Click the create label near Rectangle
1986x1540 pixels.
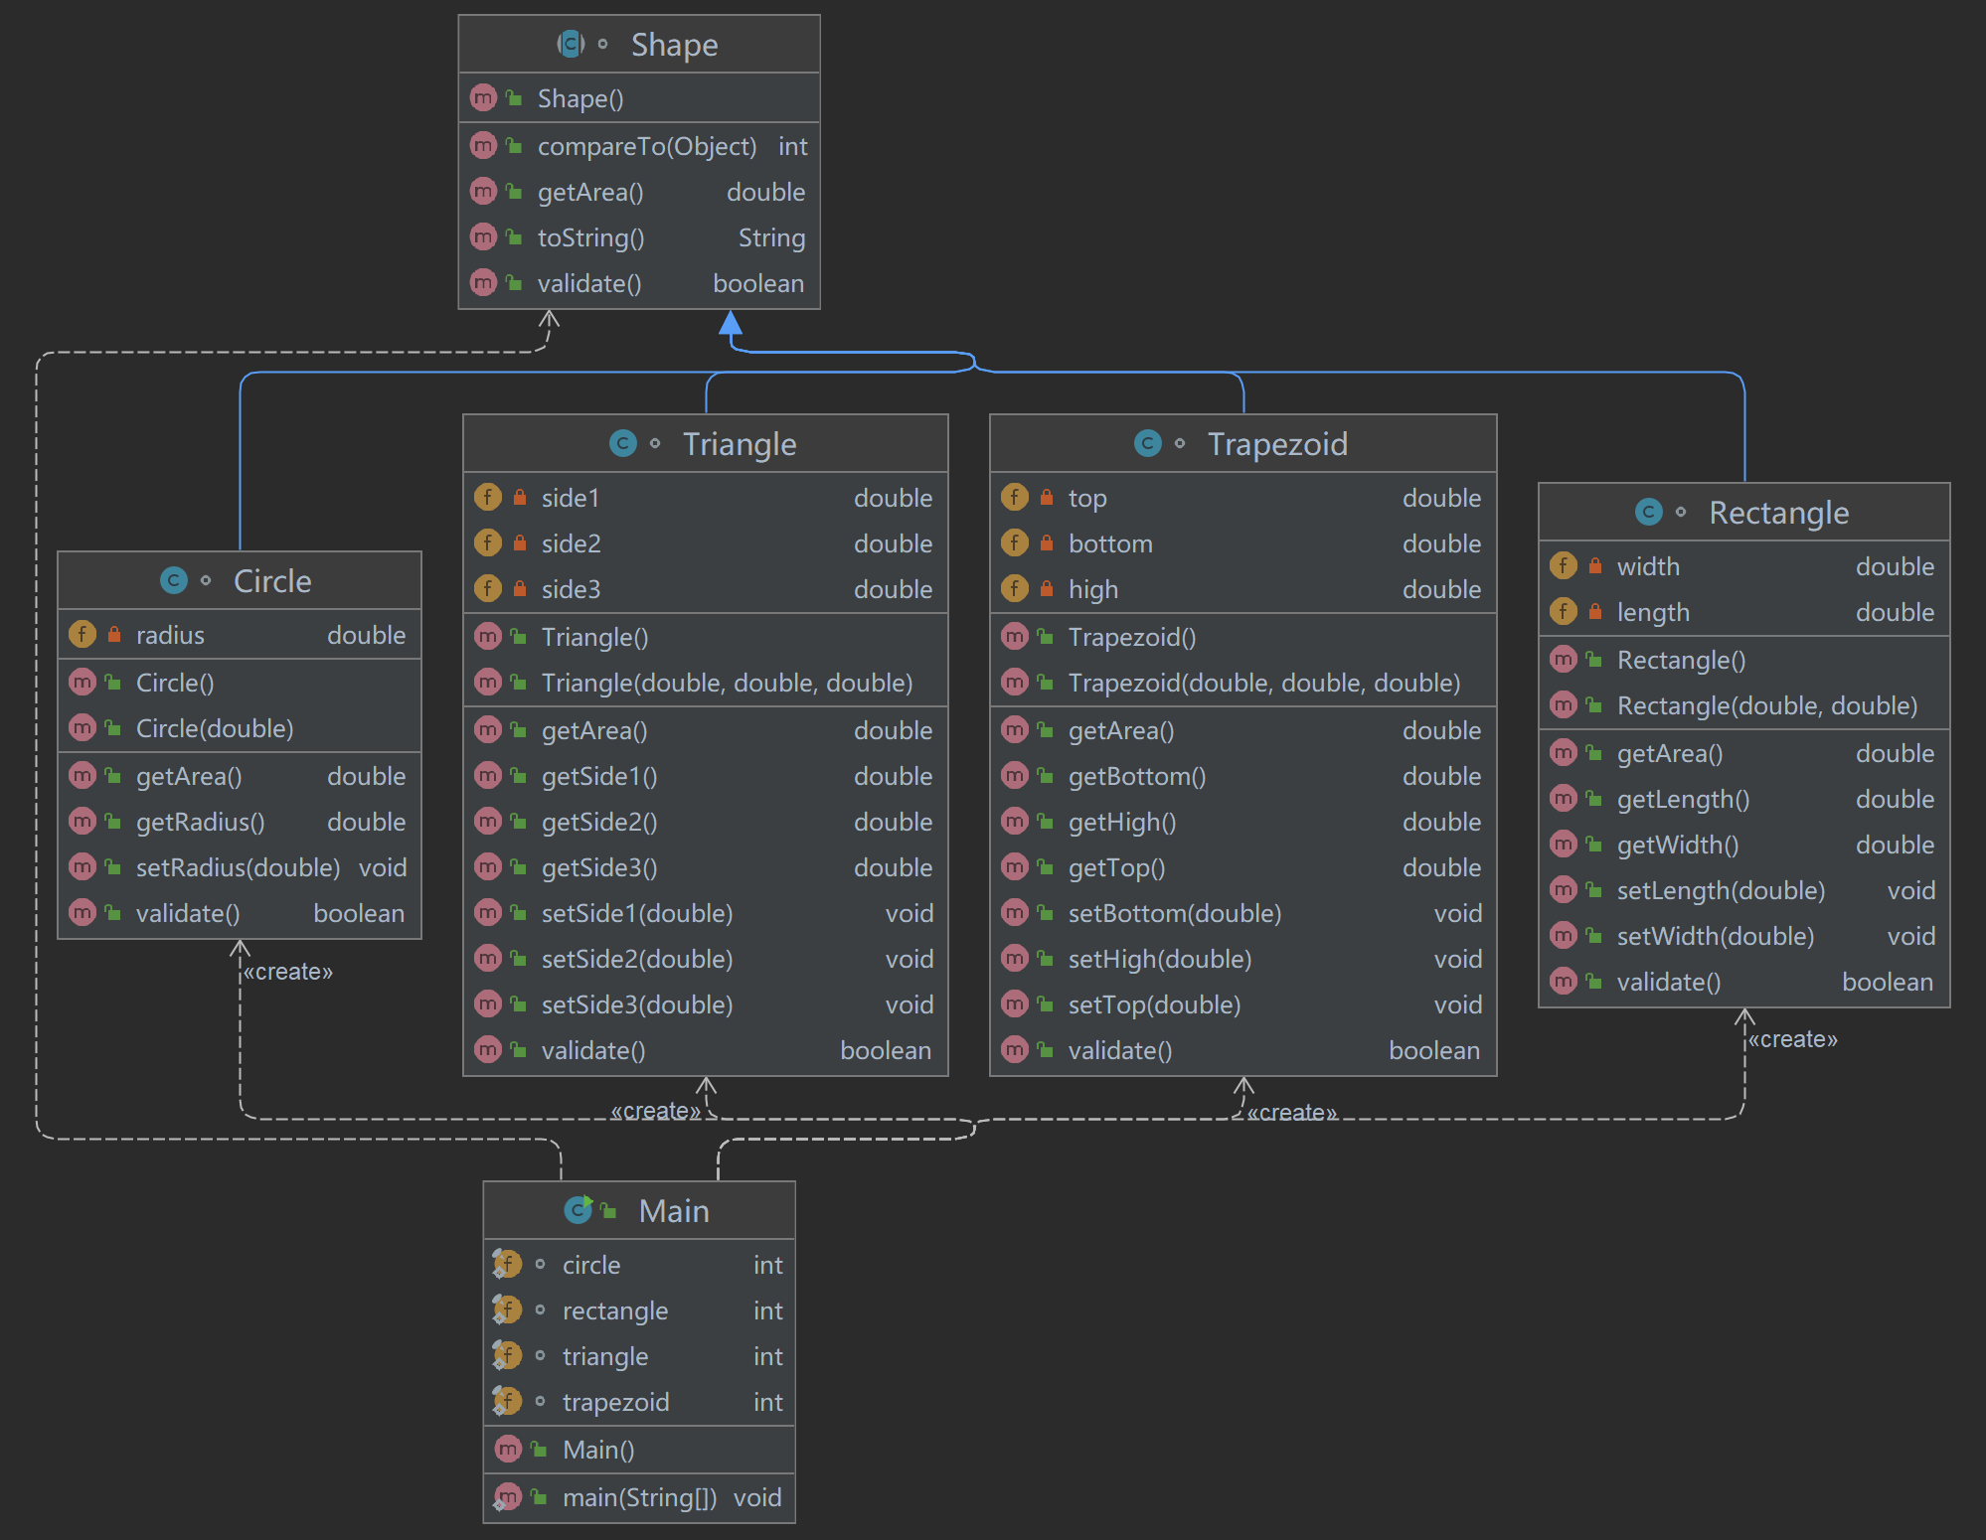pyautogui.click(x=1792, y=1039)
